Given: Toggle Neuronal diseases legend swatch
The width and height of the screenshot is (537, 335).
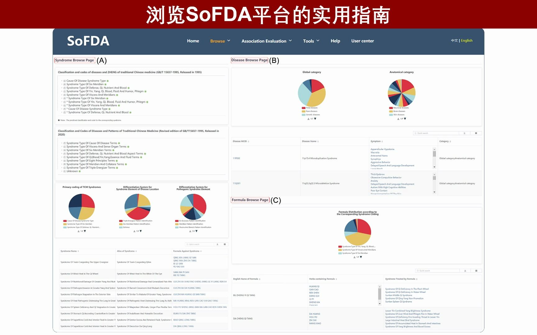Looking at the screenshot, I should tap(391, 108).
